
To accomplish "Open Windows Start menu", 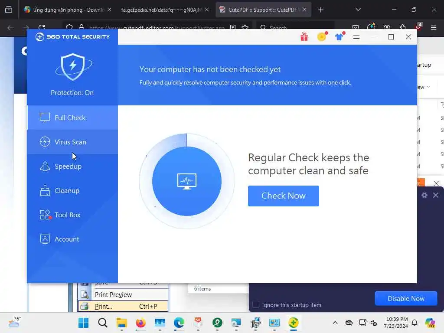I will coord(84,323).
